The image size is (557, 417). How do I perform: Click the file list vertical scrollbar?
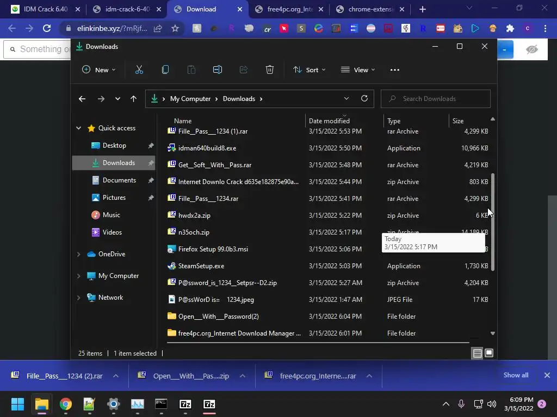click(x=493, y=222)
